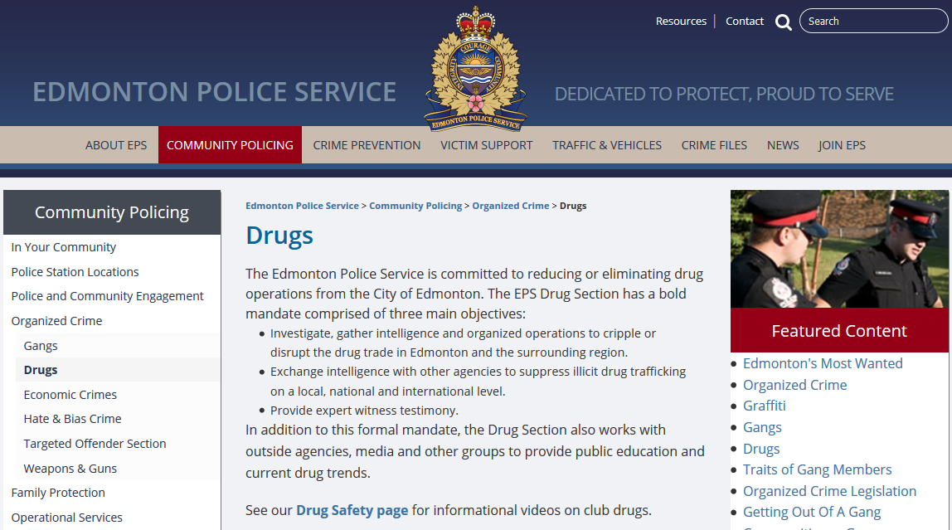Open the Join EPS menu item
Image resolution: width=952 pixels, height=530 pixels.
[x=842, y=145]
